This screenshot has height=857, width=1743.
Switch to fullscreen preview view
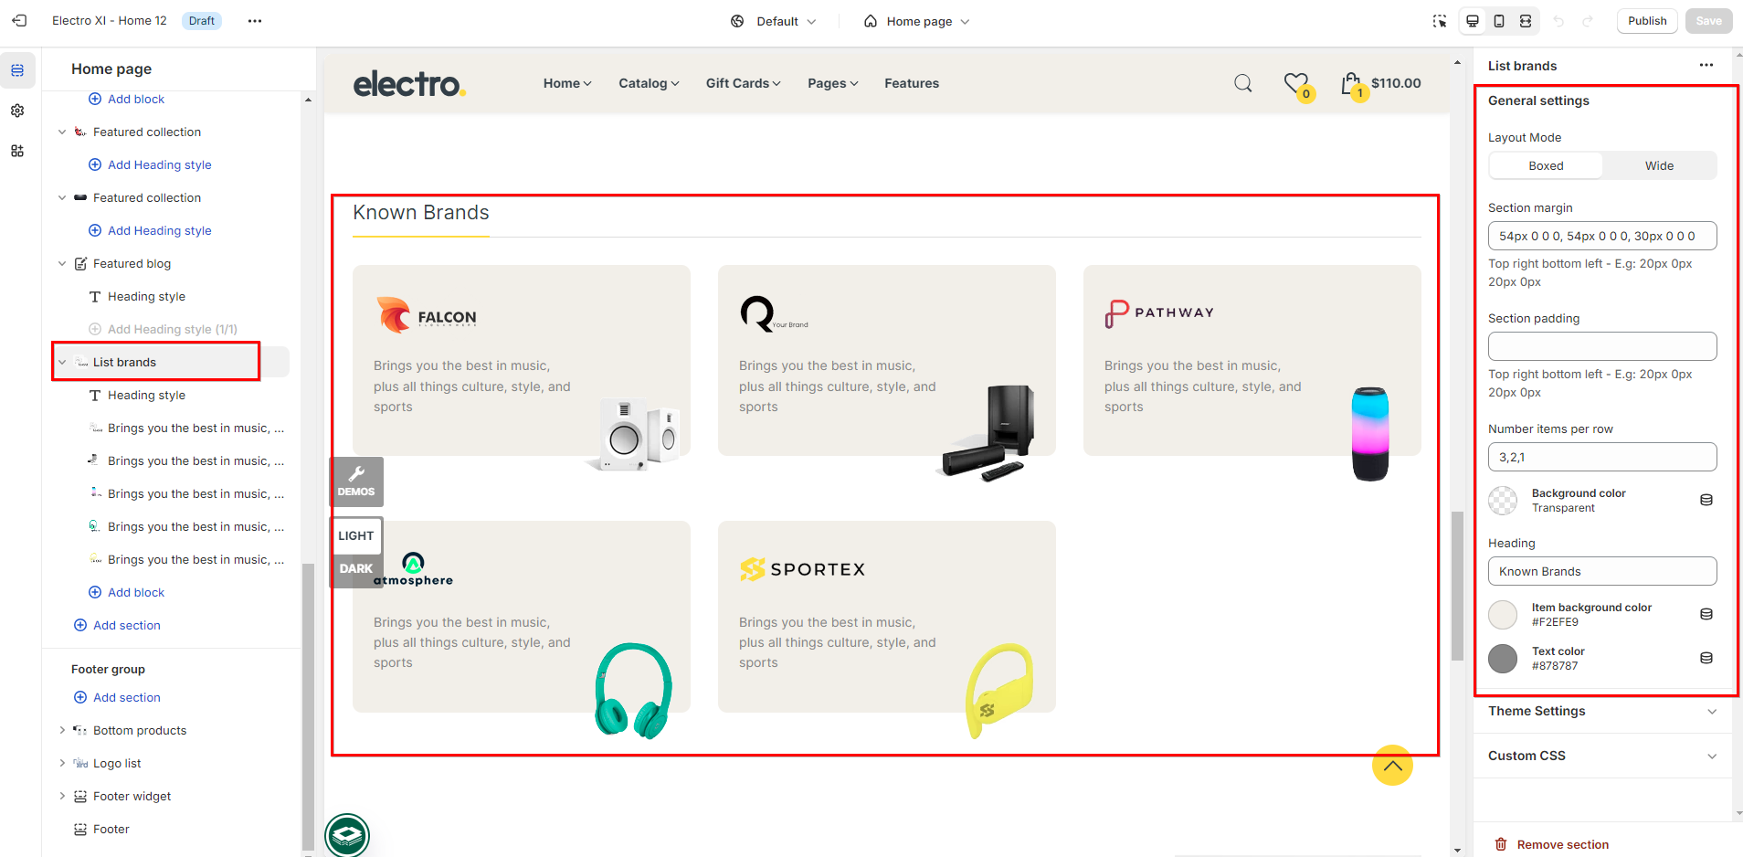(x=1526, y=21)
